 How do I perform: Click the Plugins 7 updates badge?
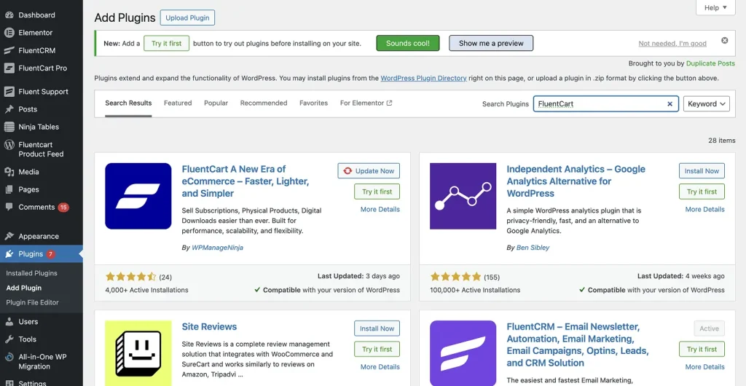50,254
